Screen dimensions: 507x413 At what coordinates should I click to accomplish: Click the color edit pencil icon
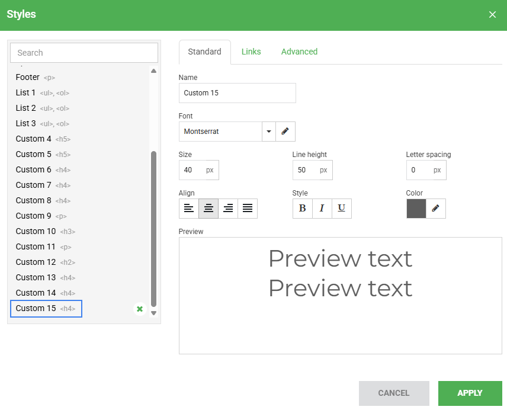pos(435,209)
